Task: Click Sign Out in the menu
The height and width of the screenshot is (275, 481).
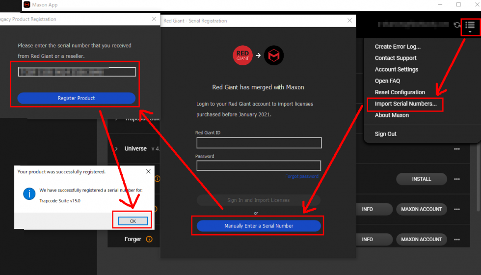Action: tap(386, 134)
